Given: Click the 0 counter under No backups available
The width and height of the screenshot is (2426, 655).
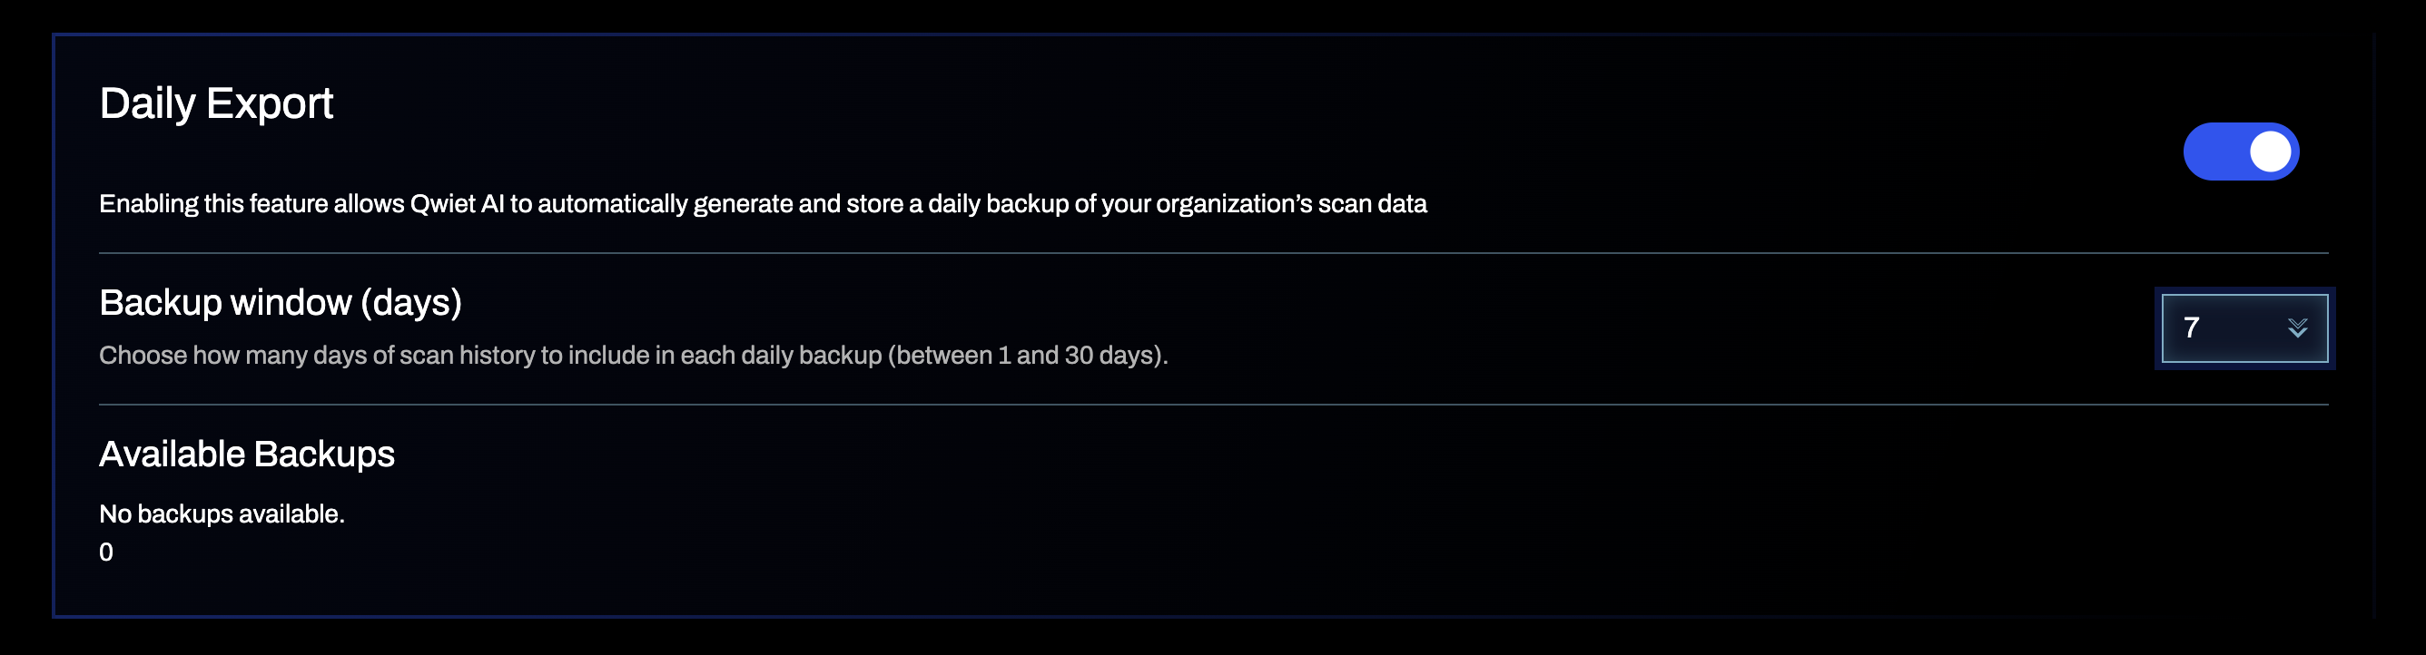Looking at the screenshot, I should coord(107,552).
